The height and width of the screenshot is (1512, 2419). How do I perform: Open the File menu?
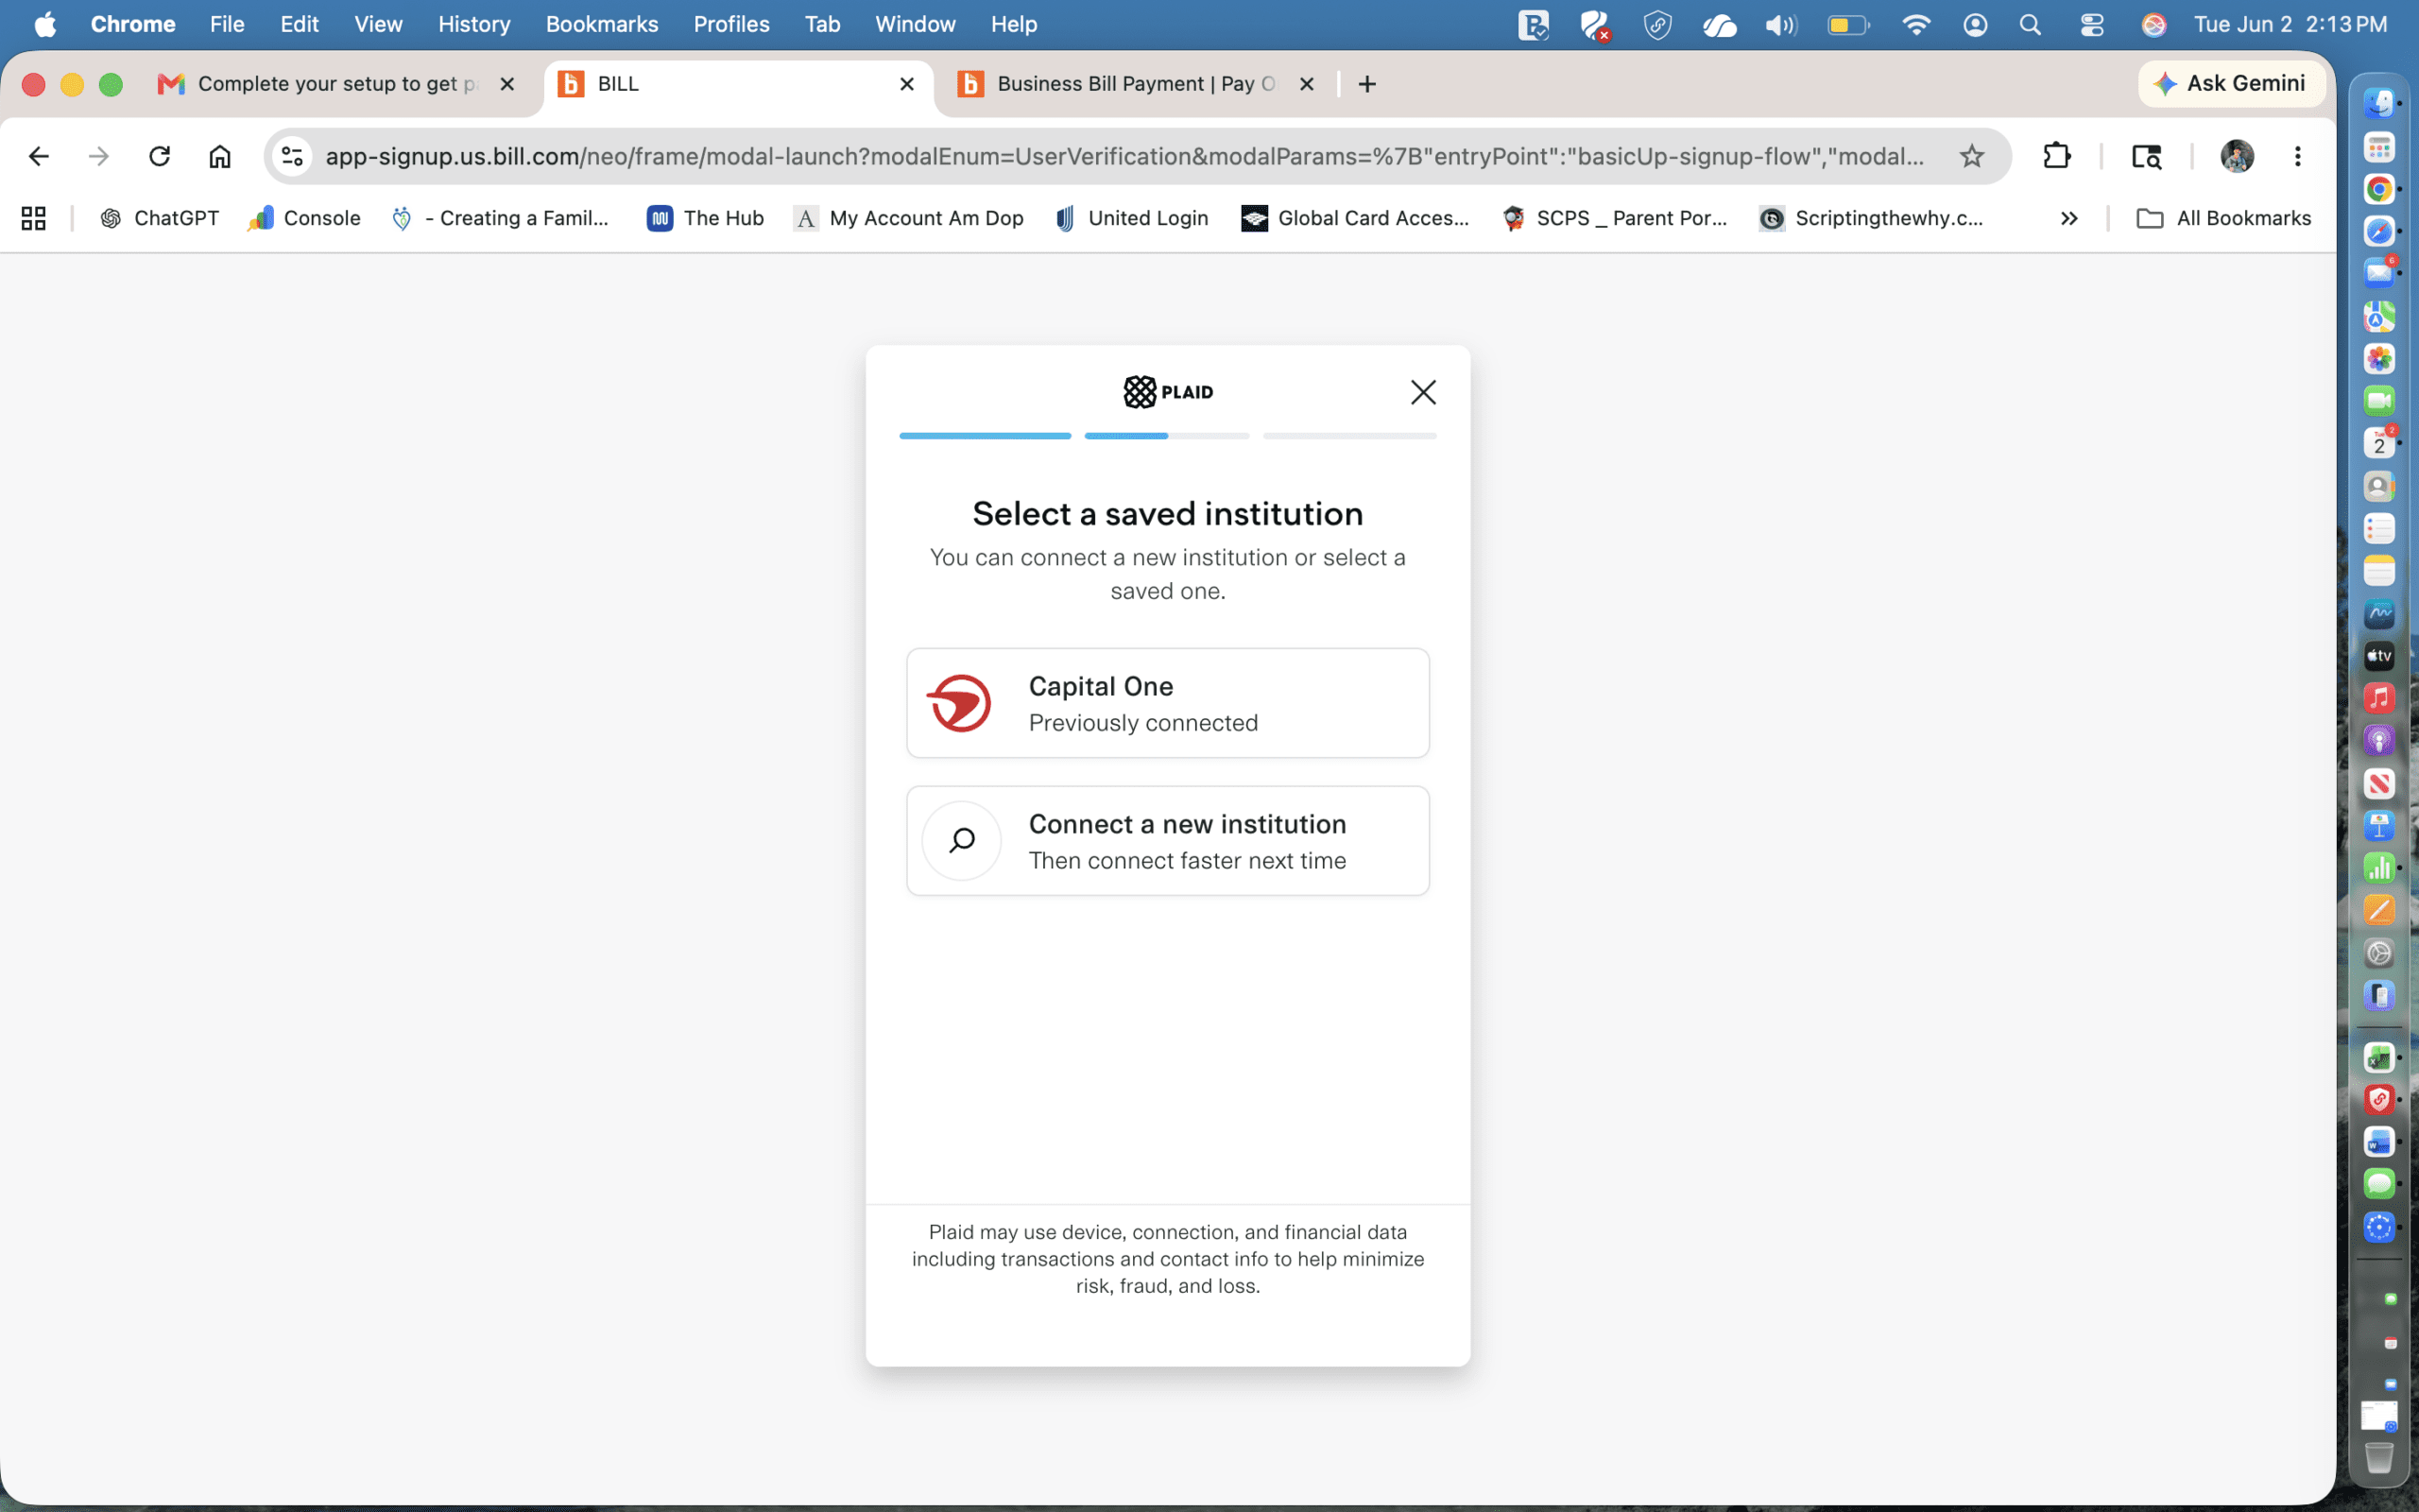coord(227,24)
